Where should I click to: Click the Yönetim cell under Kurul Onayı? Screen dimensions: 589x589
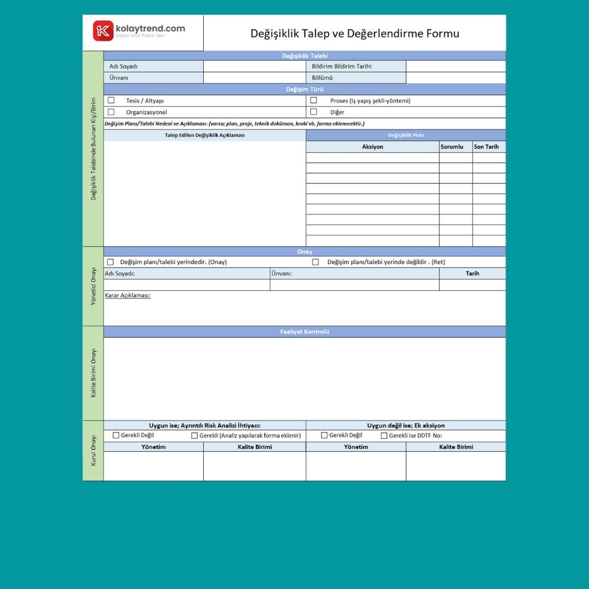coord(152,465)
